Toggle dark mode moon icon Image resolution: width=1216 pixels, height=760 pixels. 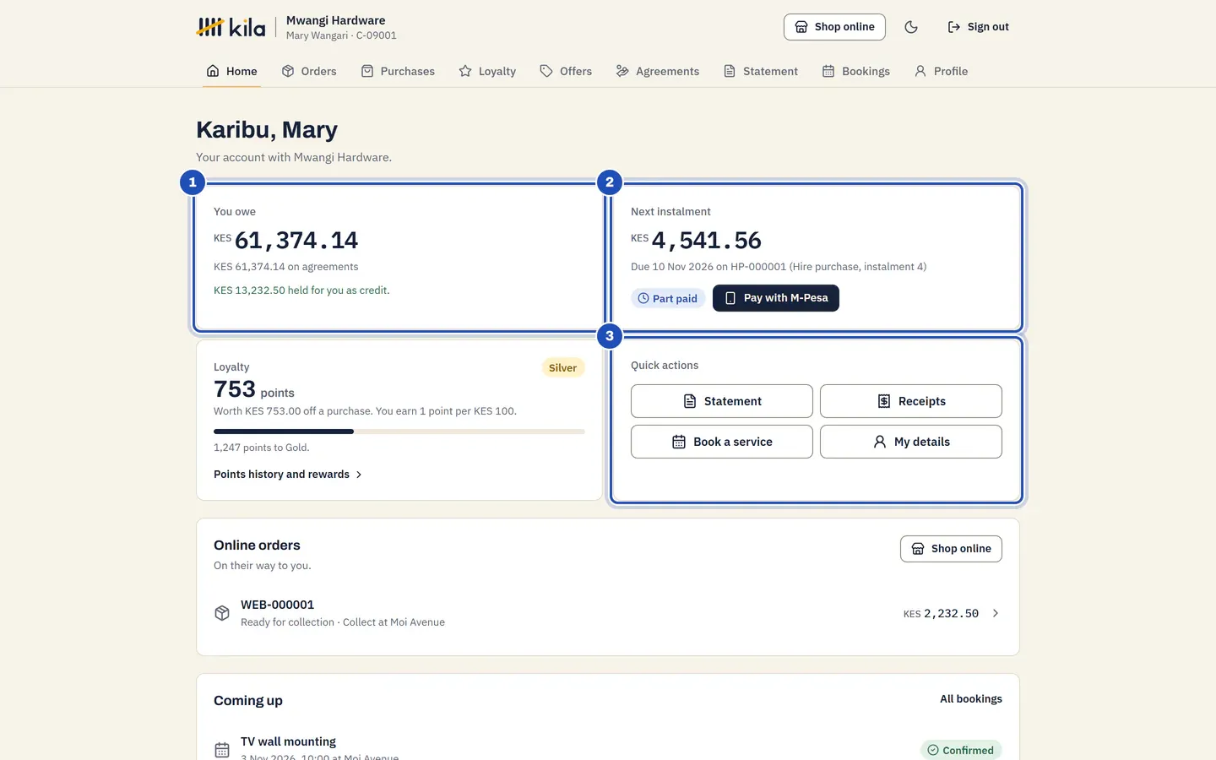tap(911, 27)
